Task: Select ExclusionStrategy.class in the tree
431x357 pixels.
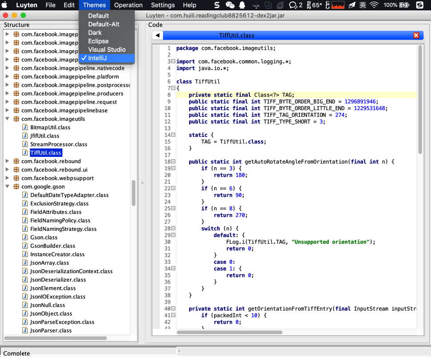Action: click(x=59, y=204)
